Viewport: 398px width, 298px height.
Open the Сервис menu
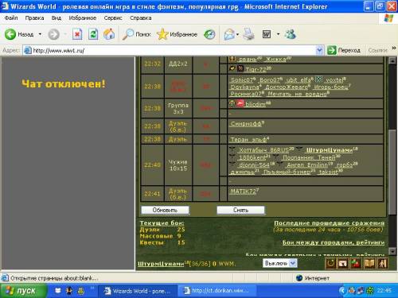click(113, 18)
